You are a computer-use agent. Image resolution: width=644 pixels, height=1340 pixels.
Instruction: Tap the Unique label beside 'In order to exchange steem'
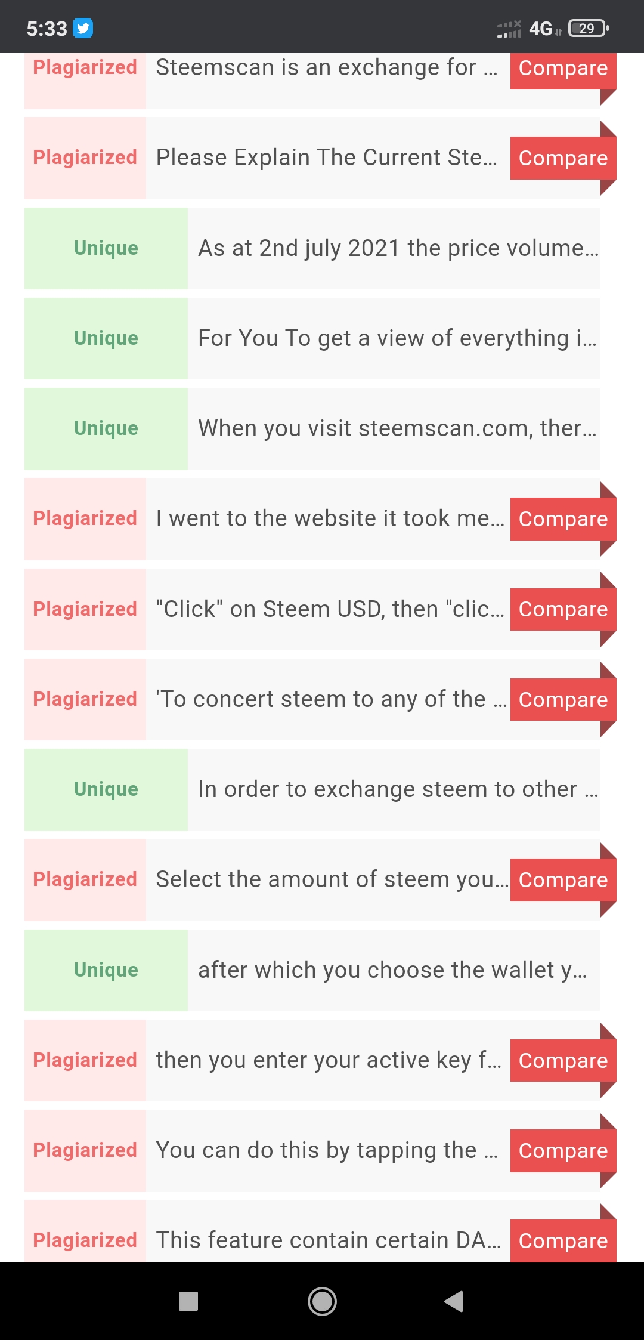(x=106, y=789)
